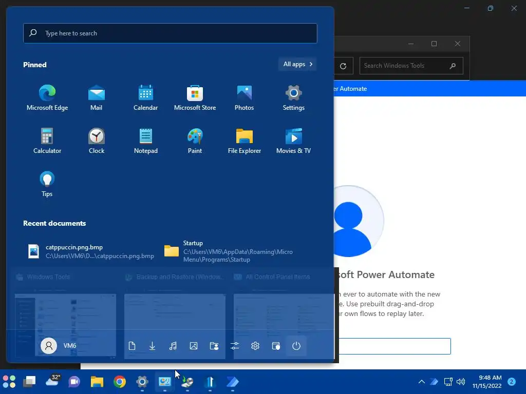Expand All apps list
Image resolution: width=526 pixels, height=394 pixels.
[x=297, y=64]
